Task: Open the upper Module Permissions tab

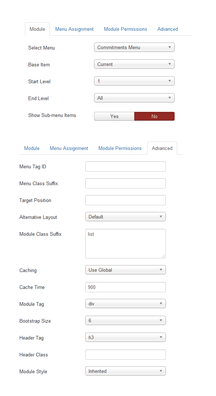Action: point(125,29)
